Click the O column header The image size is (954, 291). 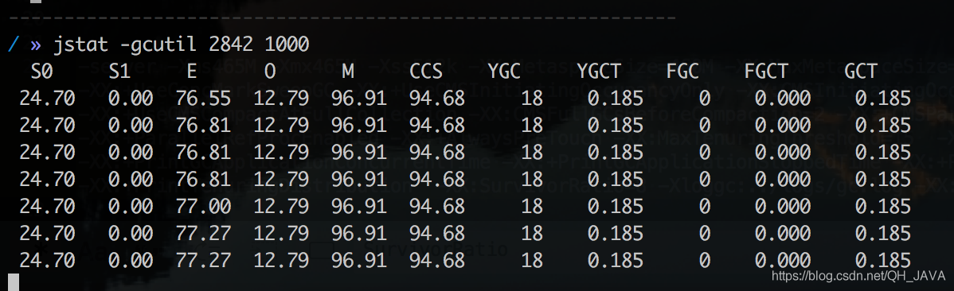pyautogui.click(x=269, y=72)
